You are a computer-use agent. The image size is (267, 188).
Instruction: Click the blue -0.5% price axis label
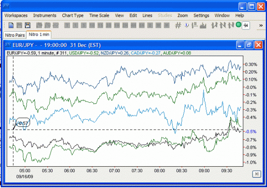pyautogui.click(x=251, y=132)
